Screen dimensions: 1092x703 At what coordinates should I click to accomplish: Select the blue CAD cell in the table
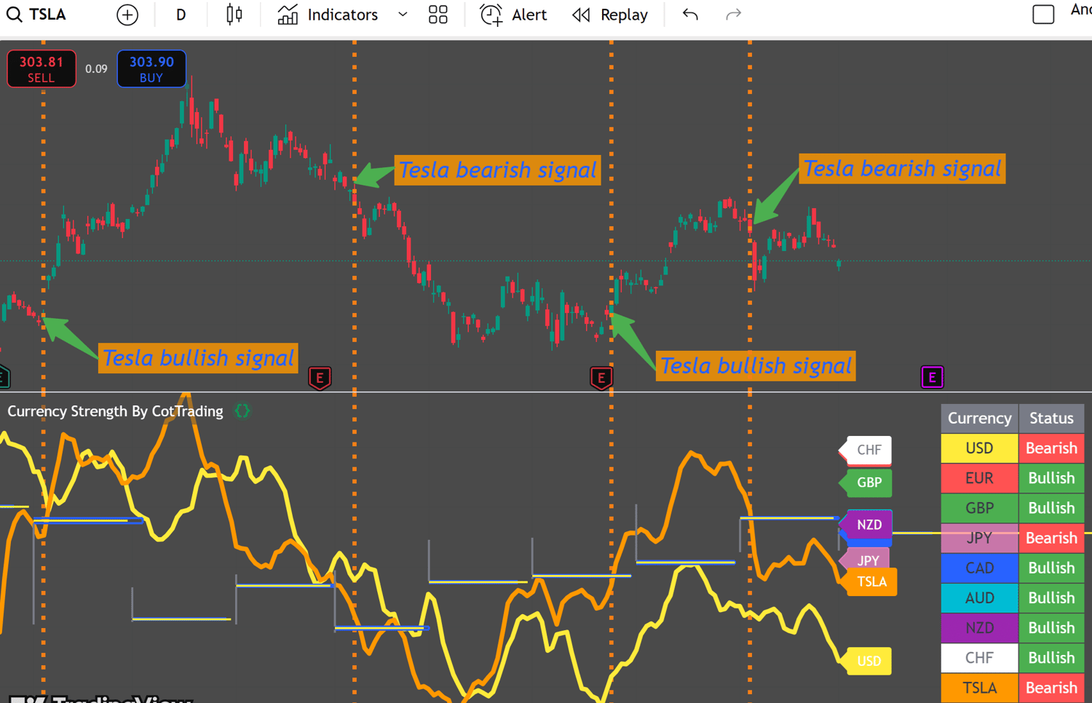click(x=979, y=568)
